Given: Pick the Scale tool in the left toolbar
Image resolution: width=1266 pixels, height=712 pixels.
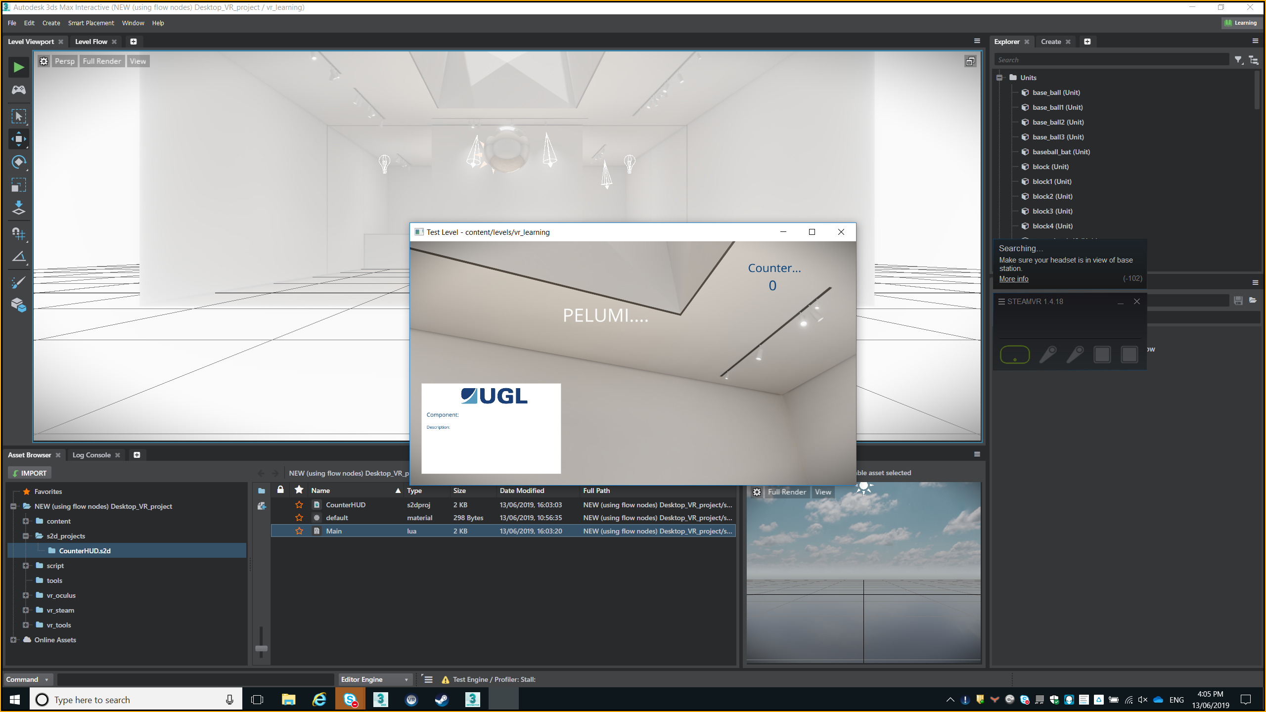Looking at the screenshot, I should tap(18, 185).
